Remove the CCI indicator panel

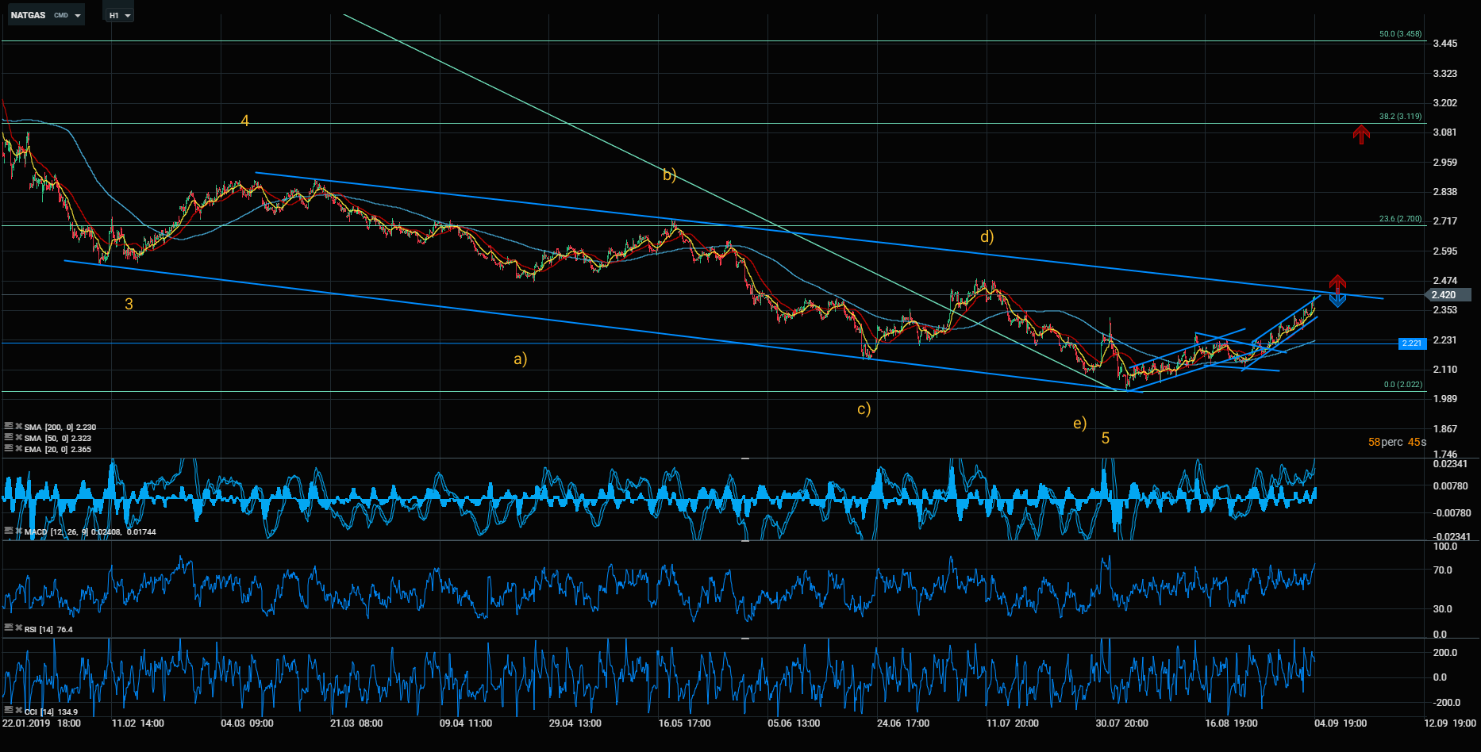18,712
